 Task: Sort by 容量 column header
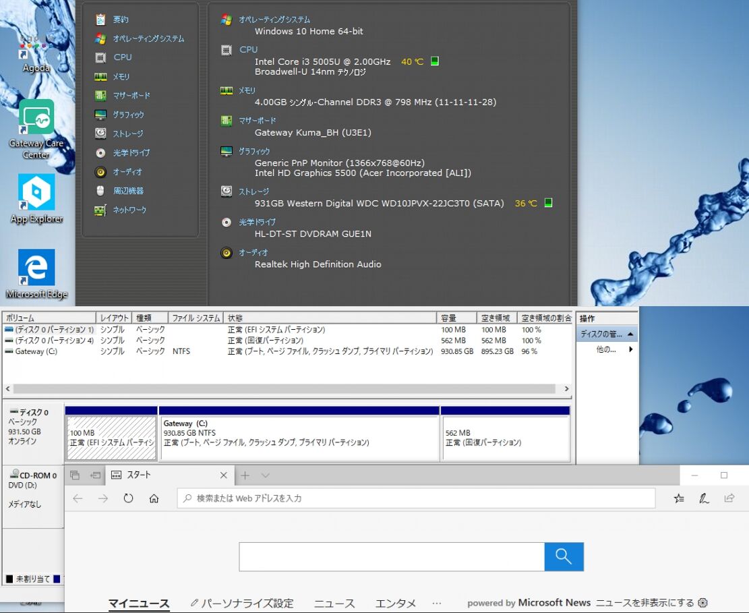point(456,318)
